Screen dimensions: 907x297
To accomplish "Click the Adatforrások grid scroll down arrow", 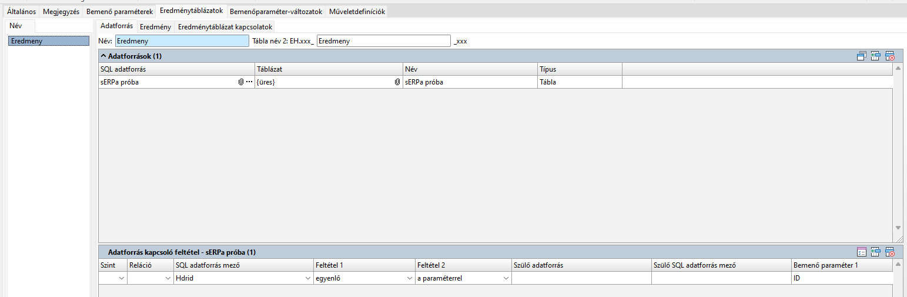I will click(x=898, y=227).
